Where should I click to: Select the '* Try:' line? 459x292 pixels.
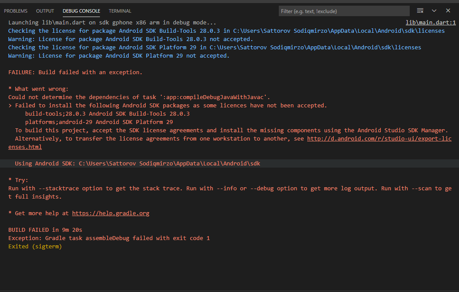18,180
